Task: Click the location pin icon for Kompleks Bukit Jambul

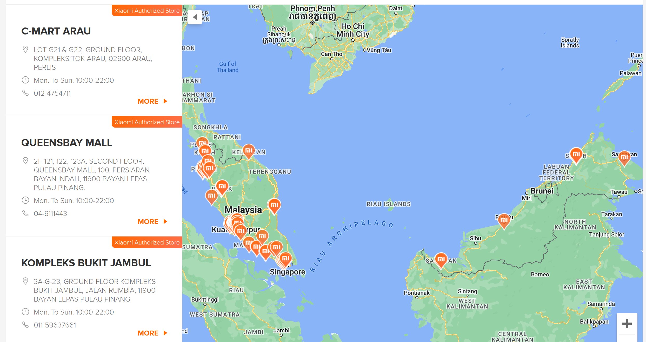Action: point(25,281)
